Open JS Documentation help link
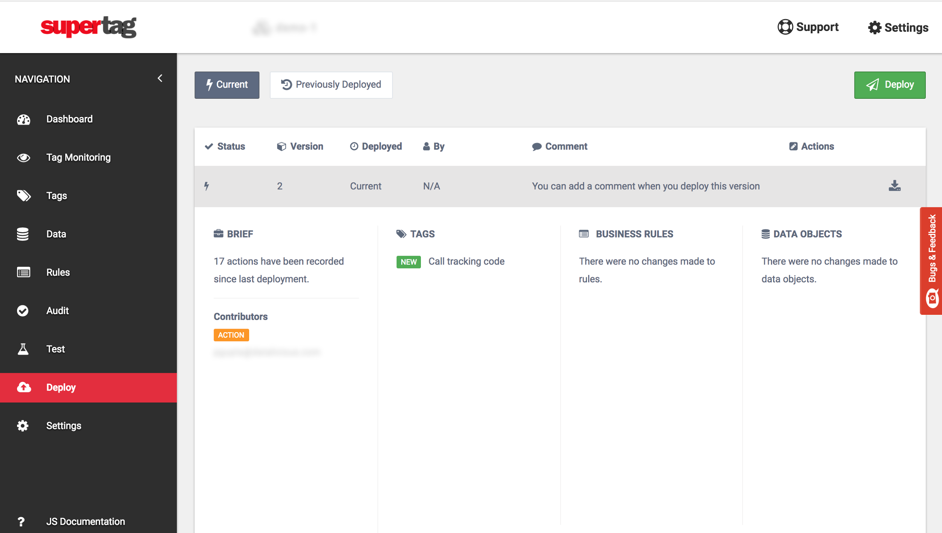 [86, 522]
